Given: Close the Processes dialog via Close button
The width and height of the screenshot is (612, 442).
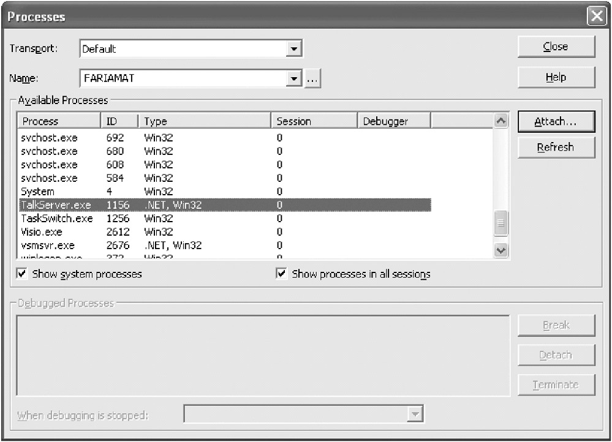Looking at the screenshot, I should tap(556, 47).
